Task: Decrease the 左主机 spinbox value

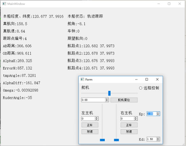Action: (96, 120)
